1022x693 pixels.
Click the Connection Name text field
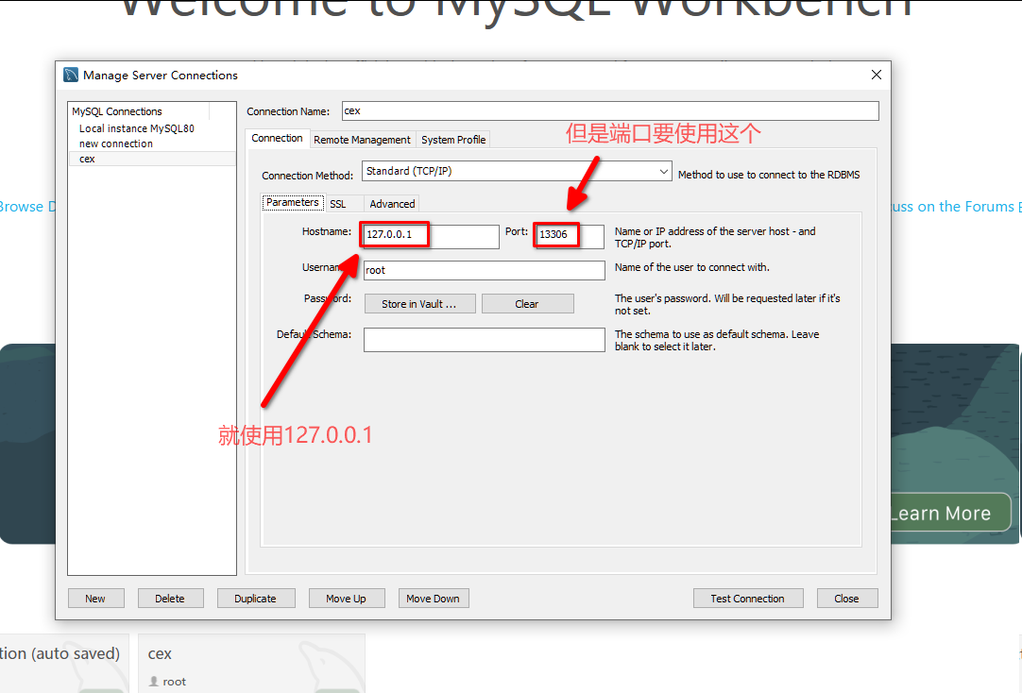609,110
